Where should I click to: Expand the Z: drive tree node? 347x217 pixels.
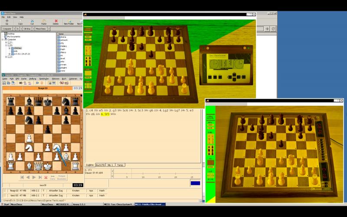[6, 57]
